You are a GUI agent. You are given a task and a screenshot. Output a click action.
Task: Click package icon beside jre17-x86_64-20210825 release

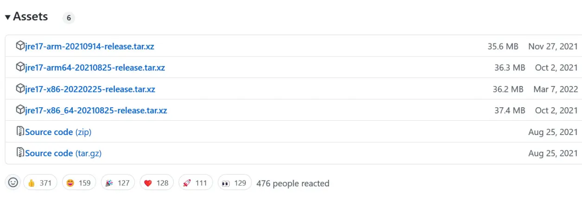pyautogui.click(x=20, y=110)
